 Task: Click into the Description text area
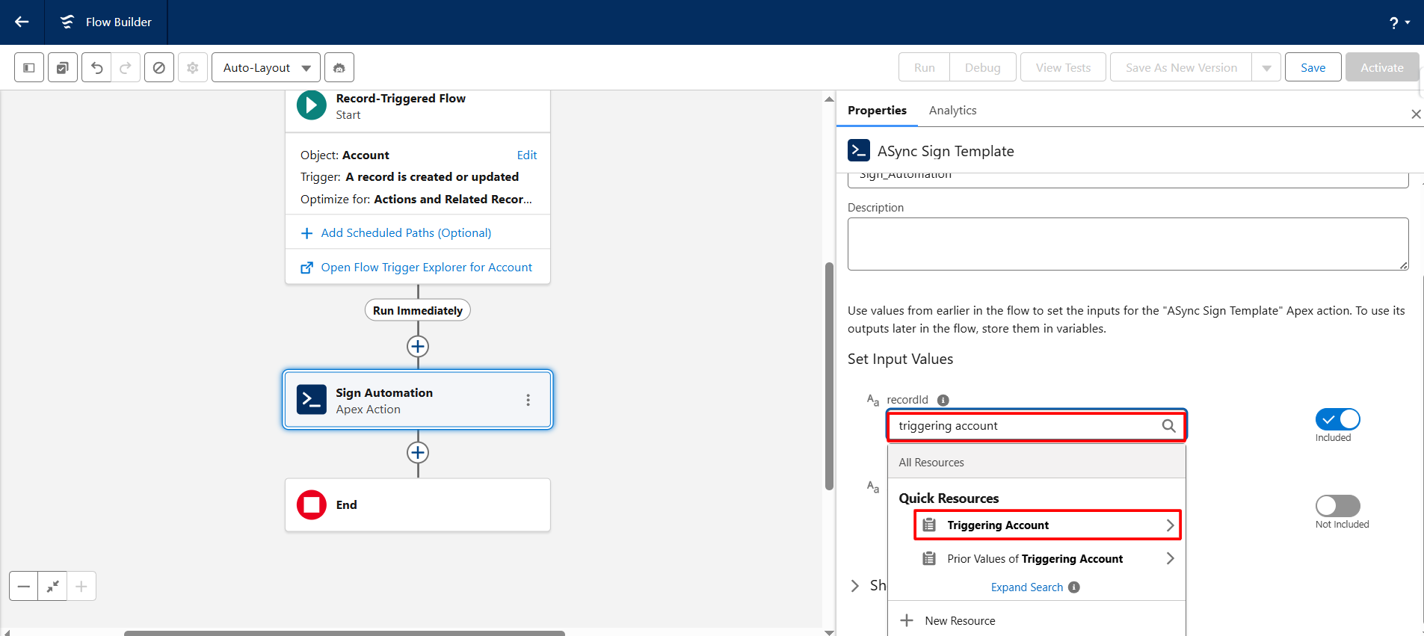1127,244
